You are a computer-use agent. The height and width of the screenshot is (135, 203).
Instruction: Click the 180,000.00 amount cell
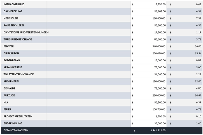pos(149,82)
